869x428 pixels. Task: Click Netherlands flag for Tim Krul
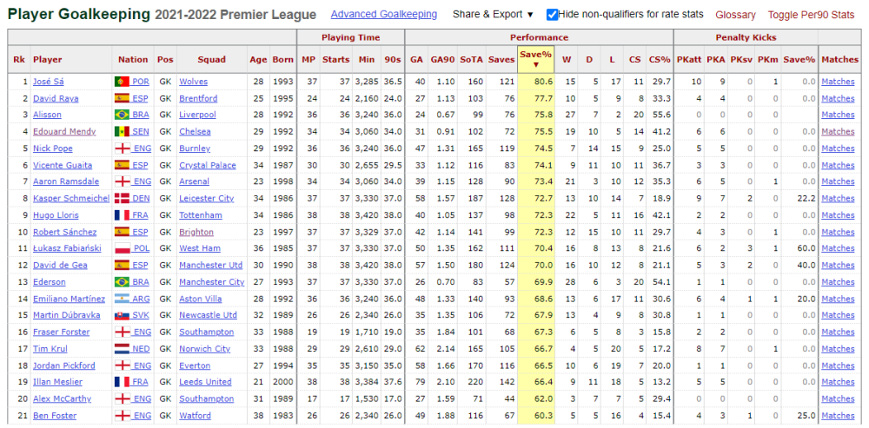click(x=122, y=349)
